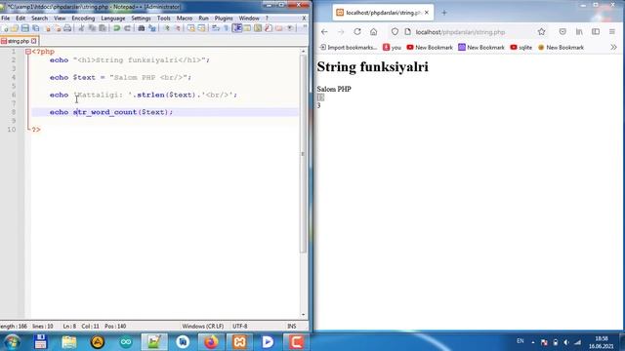Image resolution: width=625 pixels, height=351 pixels.
Task: Open the Firefox hamburger menu
Action: [612, 32]
